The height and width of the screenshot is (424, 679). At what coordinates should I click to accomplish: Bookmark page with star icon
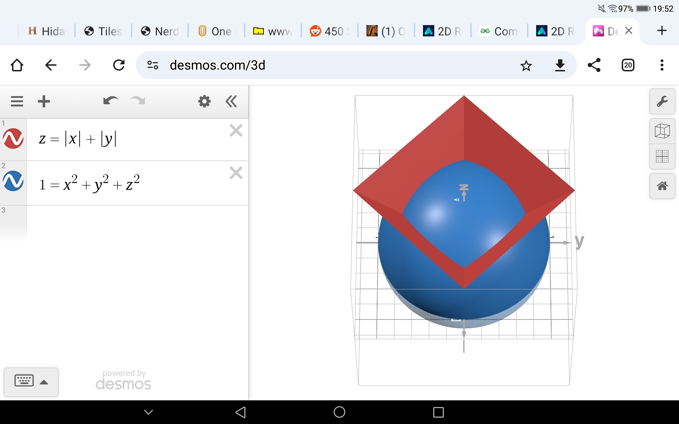tap(526, 65)
